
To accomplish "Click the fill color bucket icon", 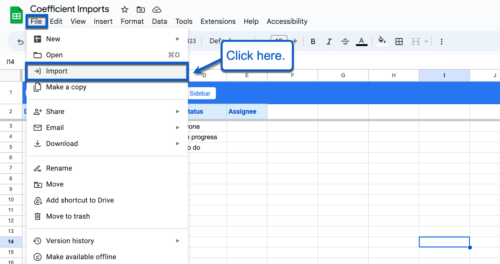I will click(x=382, y=41).
